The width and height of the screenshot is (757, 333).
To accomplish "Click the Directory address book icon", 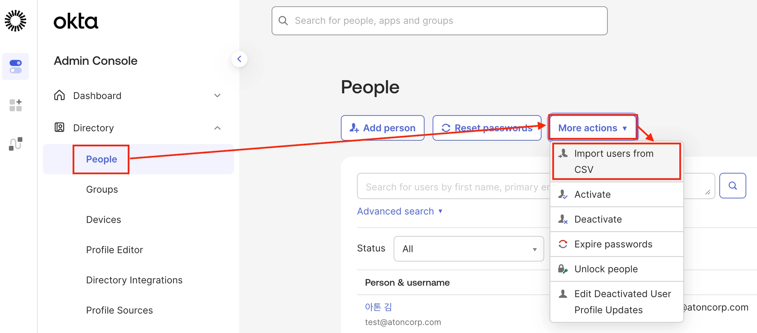I will (60, 128).
